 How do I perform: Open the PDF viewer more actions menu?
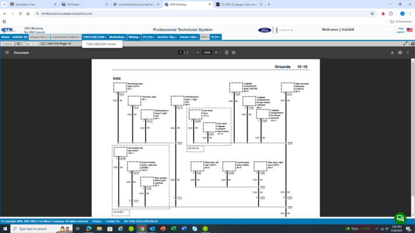point(408,52)
